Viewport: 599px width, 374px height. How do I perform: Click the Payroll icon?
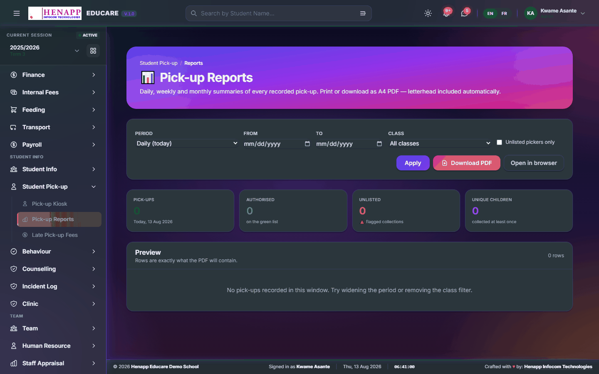point(14,145)
